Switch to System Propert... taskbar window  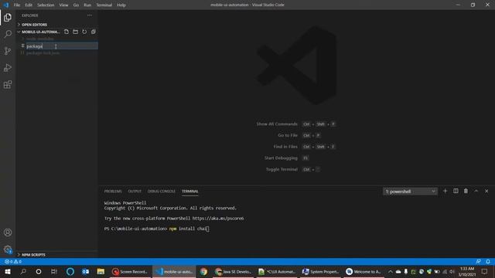pos(320,271)
